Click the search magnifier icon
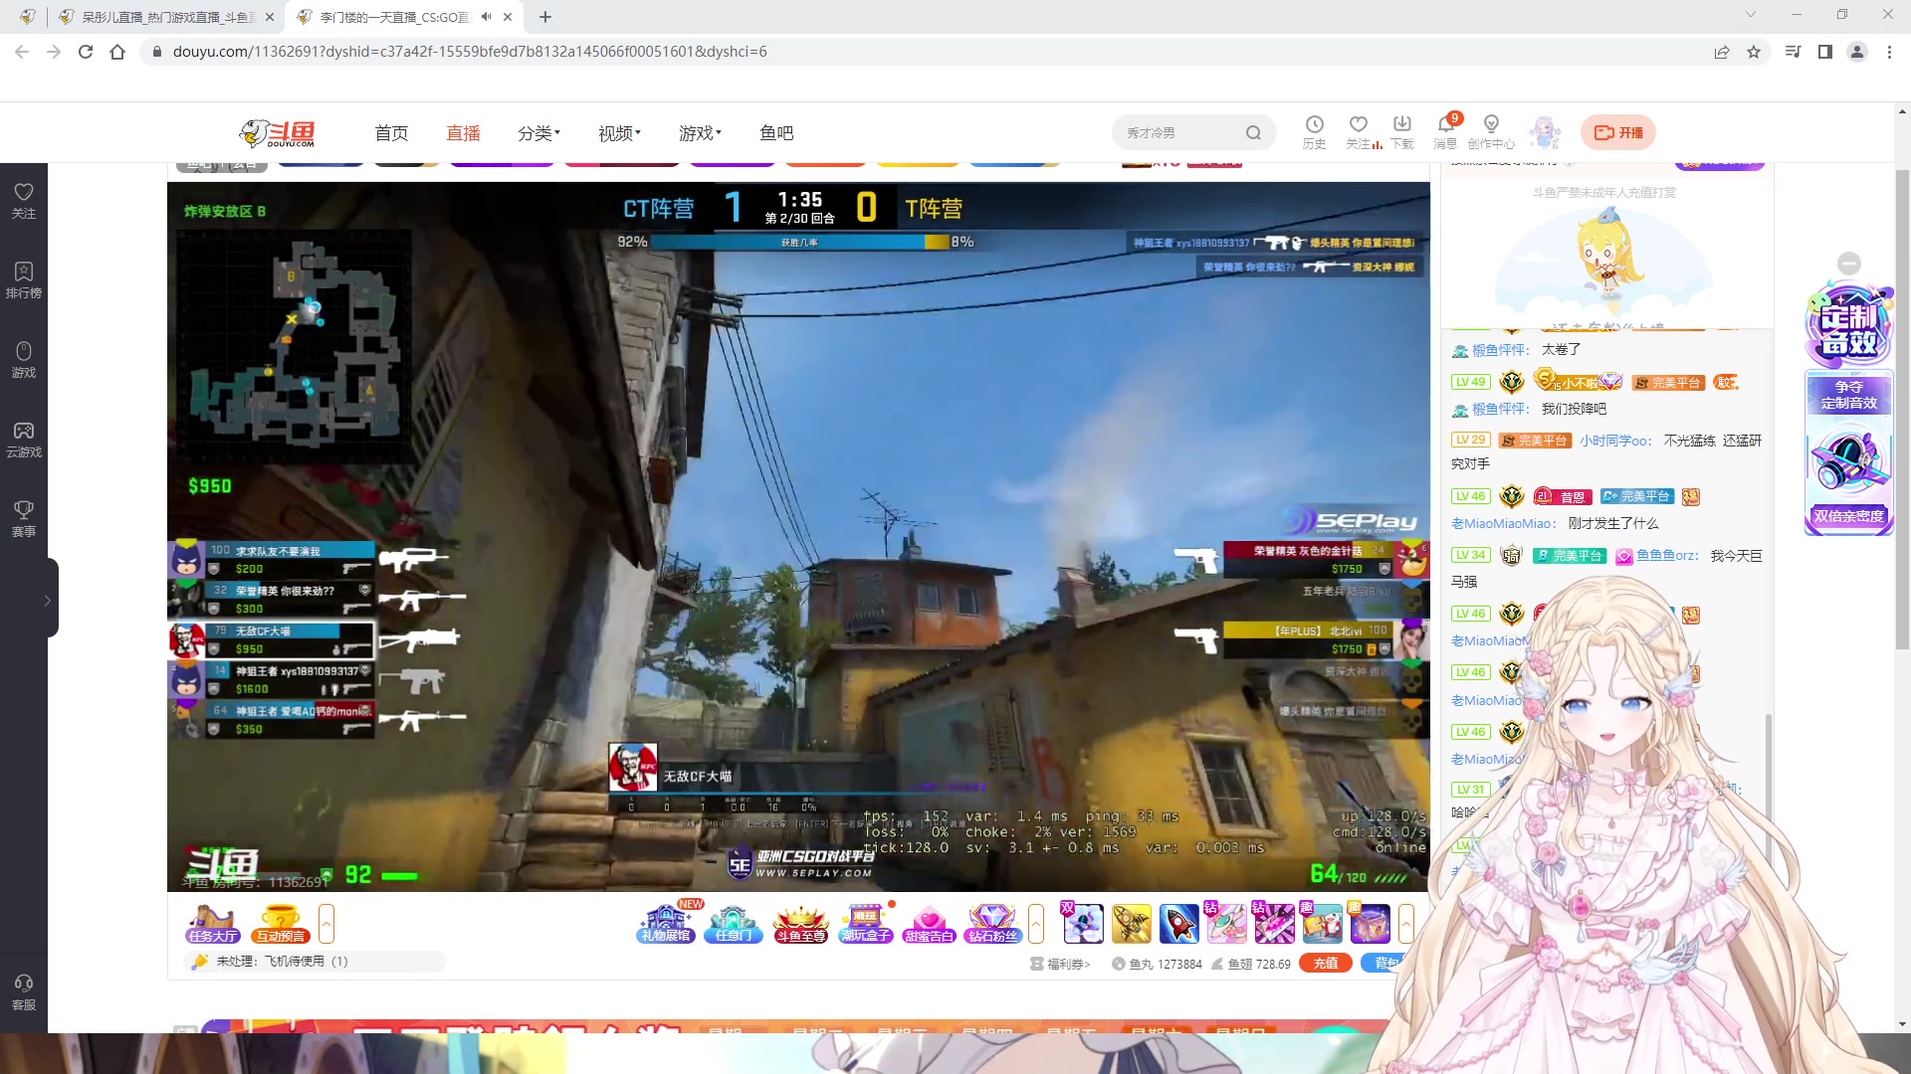 click(1253, 132)
